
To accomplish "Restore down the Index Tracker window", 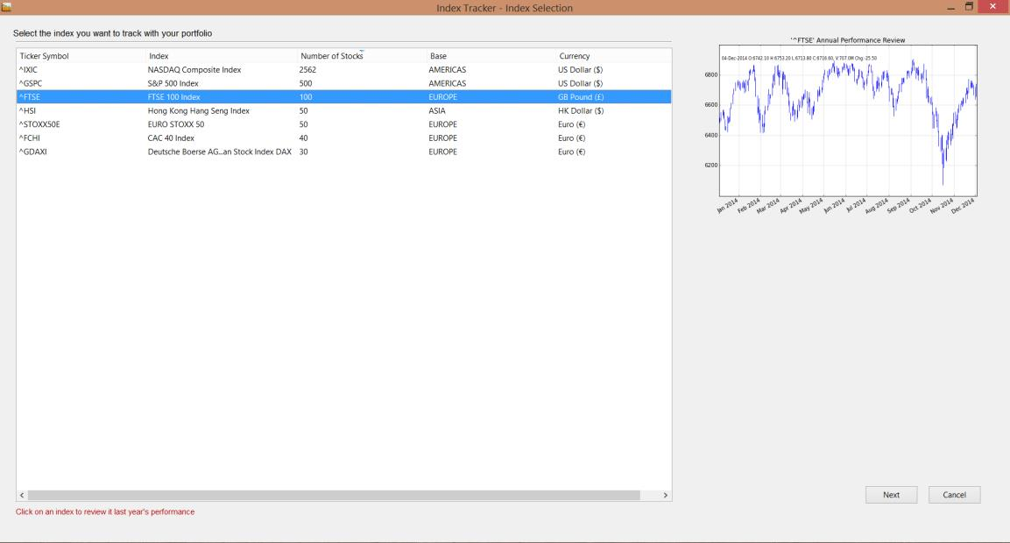I will pyautogui.click(x=969, y=7).
